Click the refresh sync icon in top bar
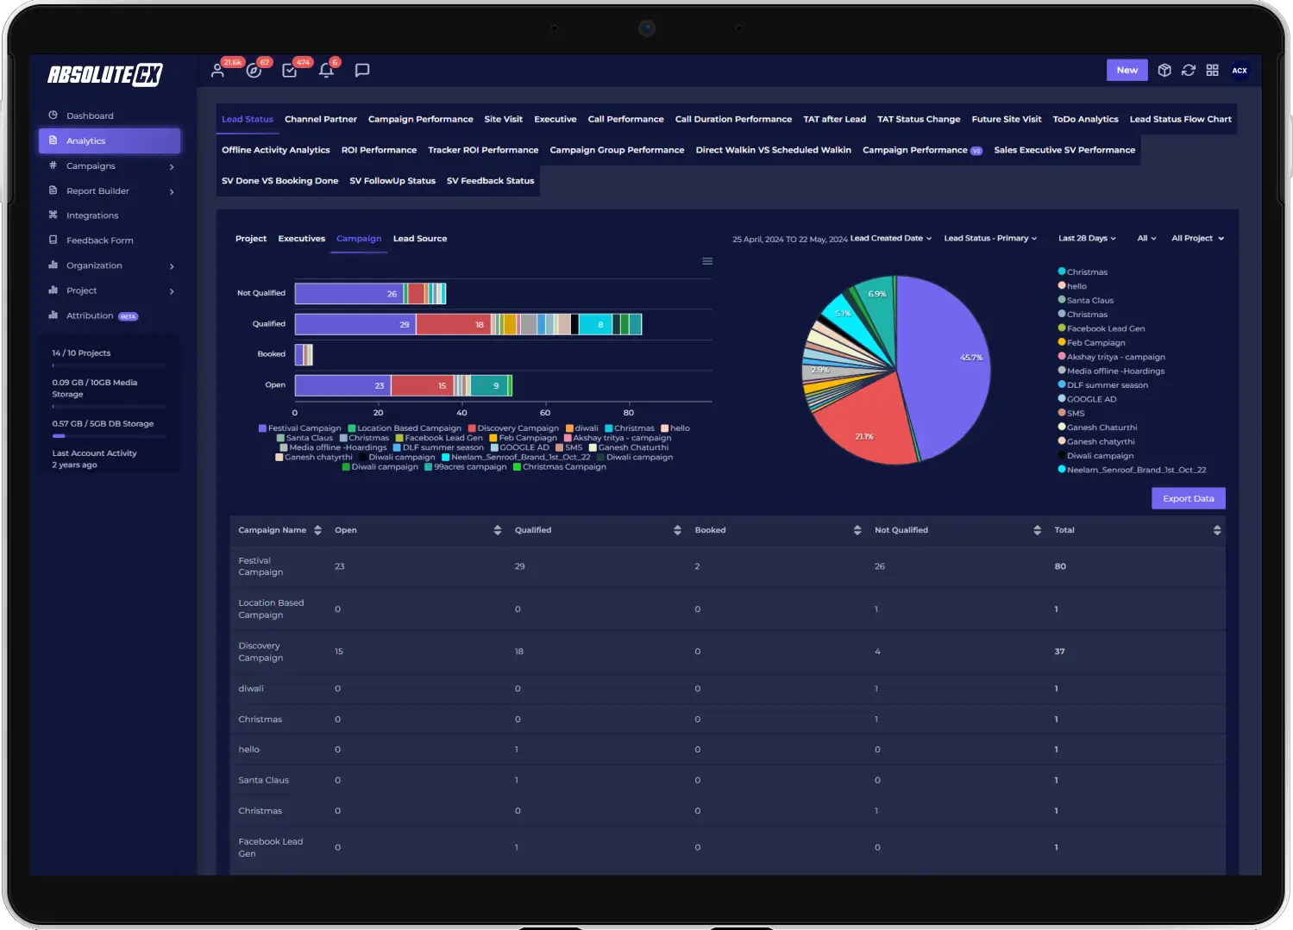The width and height of the screenshot is (1293, 930). [x=1189, y=71]
